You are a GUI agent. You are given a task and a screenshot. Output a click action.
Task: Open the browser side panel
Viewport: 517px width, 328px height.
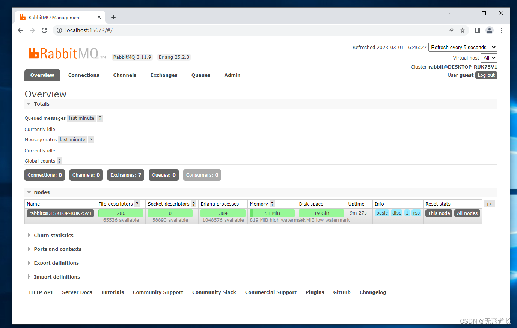click(x=478, y=30)
